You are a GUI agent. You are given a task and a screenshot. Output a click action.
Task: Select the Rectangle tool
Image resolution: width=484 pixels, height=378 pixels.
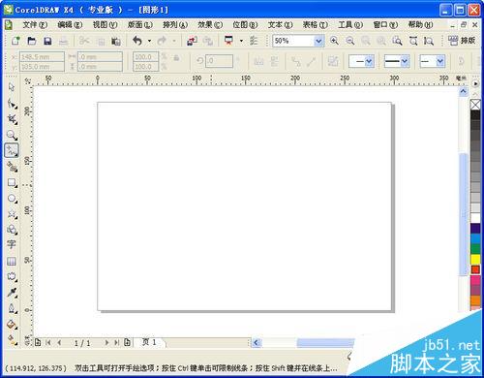[12, 183]
